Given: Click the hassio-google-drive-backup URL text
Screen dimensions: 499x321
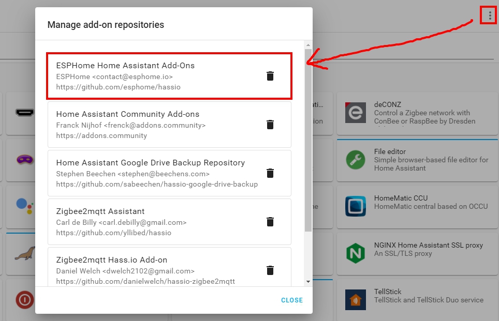Looking at the screenshot, I should (157, 185).
